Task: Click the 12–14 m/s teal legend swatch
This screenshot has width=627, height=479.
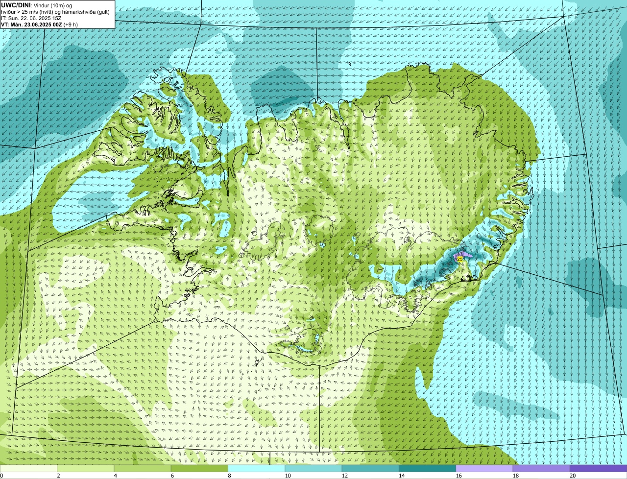Action: tap(370, 468)
